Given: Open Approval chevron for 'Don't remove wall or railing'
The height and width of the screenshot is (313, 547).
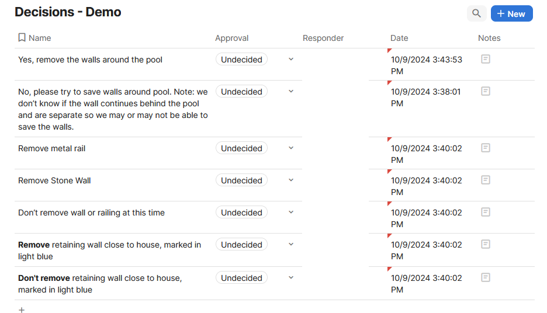Looking at the screenshot, I should tap(291, 213).
